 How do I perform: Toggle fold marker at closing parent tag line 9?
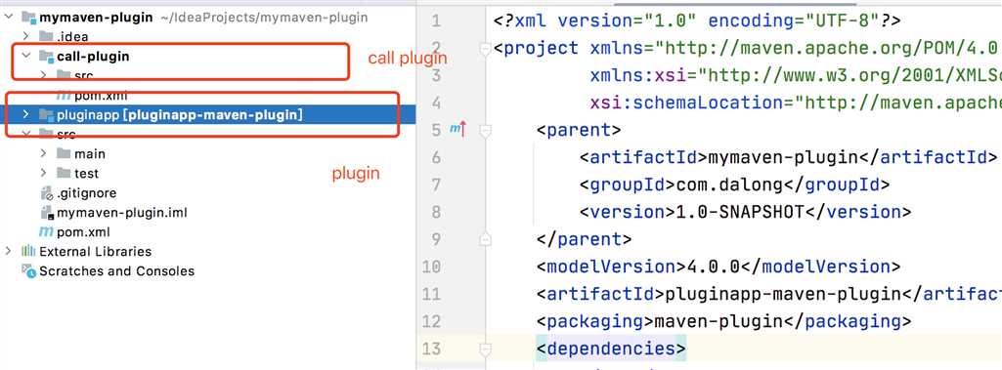coord(486,239)
